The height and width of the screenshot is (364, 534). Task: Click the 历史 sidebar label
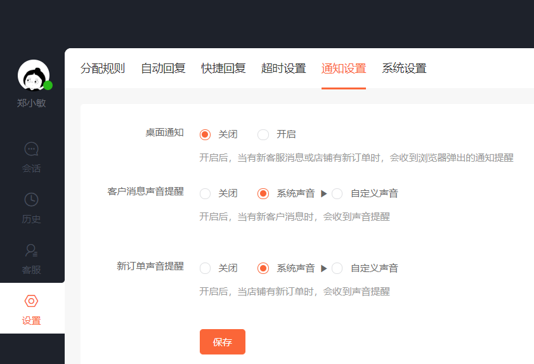[31, 219]
